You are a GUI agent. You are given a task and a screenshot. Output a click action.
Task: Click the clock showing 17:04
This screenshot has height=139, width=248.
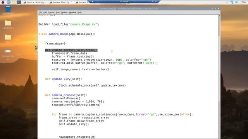pos(243,2)
